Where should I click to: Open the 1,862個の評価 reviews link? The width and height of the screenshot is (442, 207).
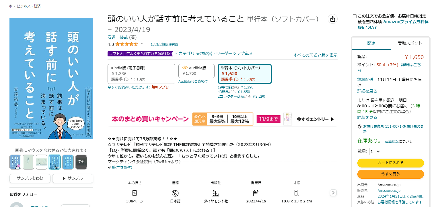tap(164, 44)
